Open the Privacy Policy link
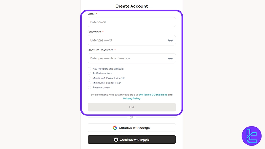Image resolution: width=265 pixels, height=149 pixels. tap(132, 99)
